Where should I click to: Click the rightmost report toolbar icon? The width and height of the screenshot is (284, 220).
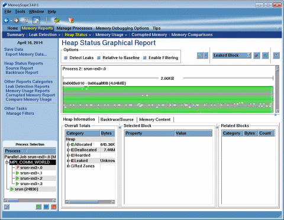(x=276, y=56)
